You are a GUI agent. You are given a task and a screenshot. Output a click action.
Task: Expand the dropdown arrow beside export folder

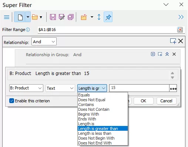[92, 17]
